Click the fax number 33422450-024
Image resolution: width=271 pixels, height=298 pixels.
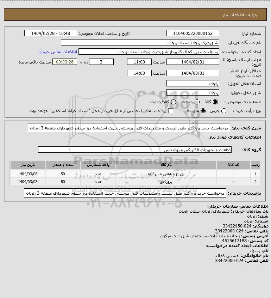click(237, 226)
